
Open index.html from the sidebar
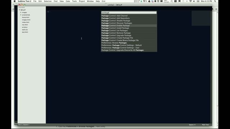point(26,22)
